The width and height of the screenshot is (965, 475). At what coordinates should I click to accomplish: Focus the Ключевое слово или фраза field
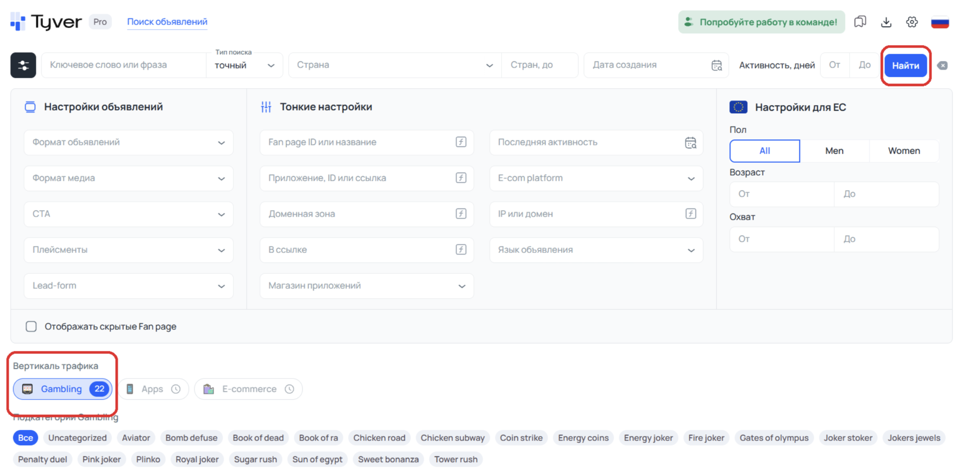[124, 65]
